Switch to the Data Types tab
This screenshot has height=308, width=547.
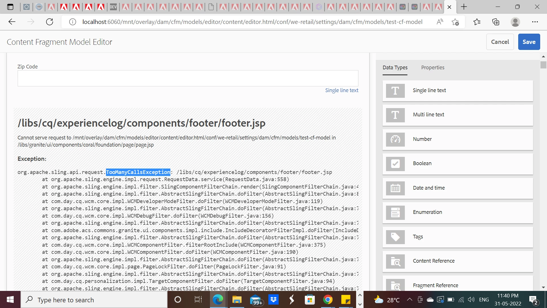pyautogui.click(x=395, y=68)
